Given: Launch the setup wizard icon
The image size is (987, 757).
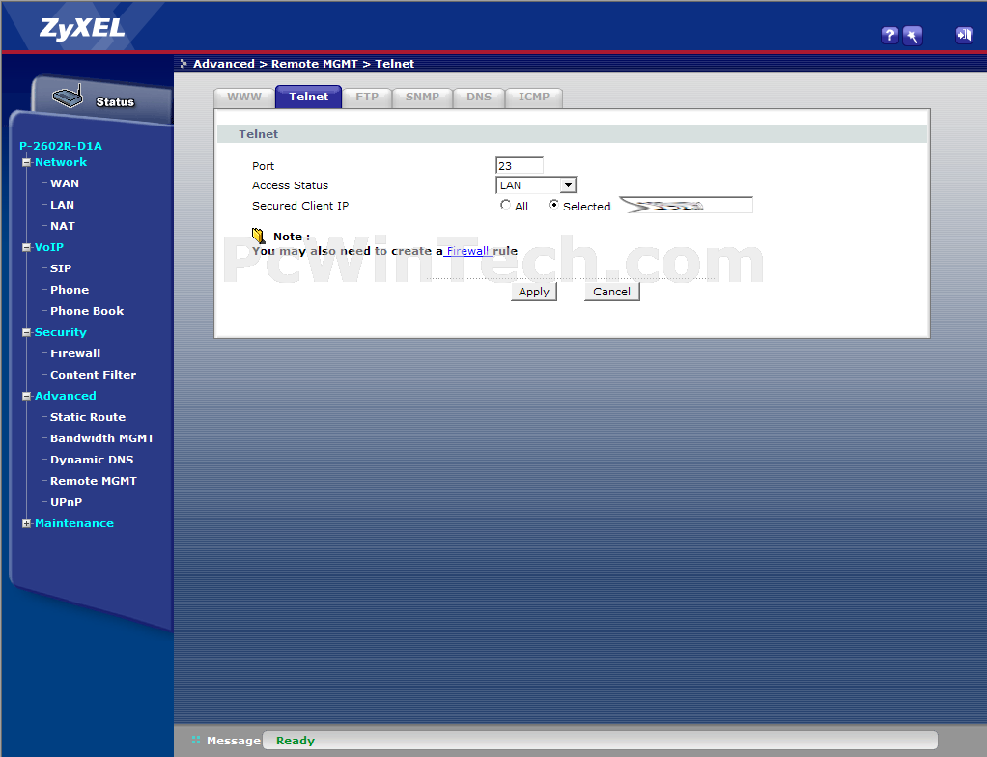Looking at the screenshot, I should pyautogui.click(x=912, y=35).
